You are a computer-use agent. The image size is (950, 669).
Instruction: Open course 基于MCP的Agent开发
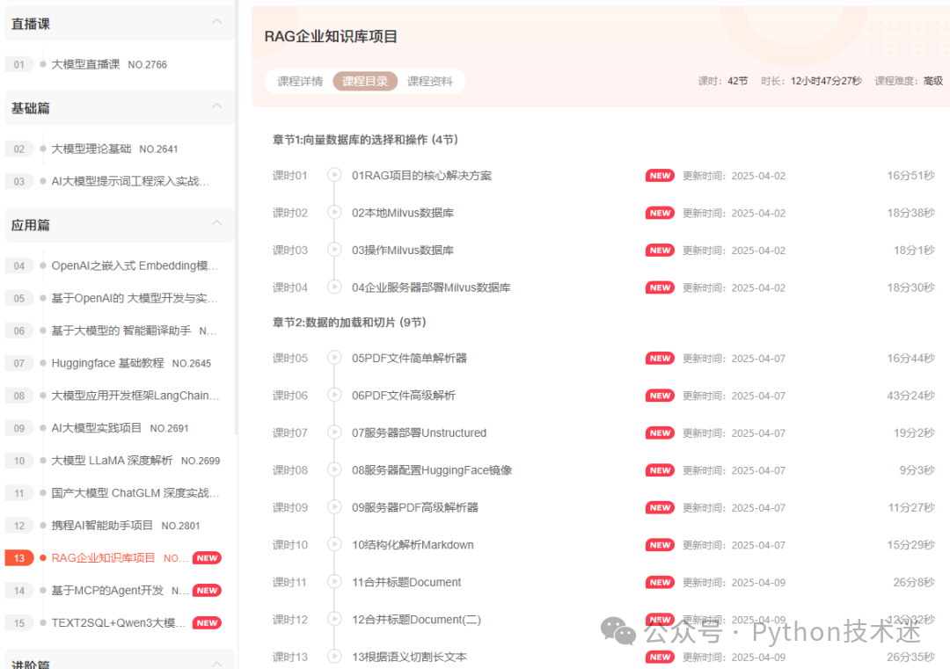tap(107, 590)
